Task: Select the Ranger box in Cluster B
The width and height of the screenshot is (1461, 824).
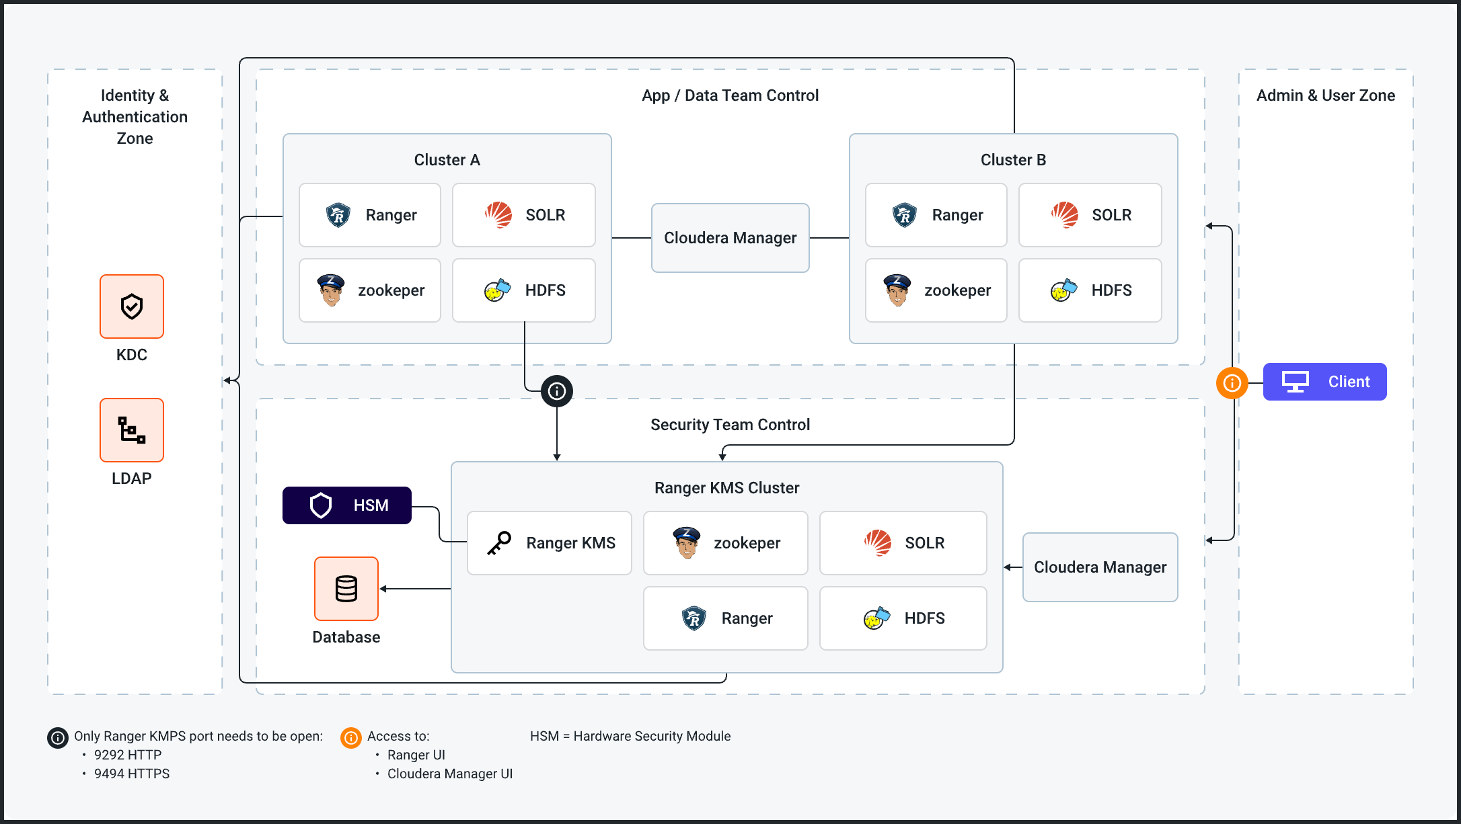Action: click(936, 215)
